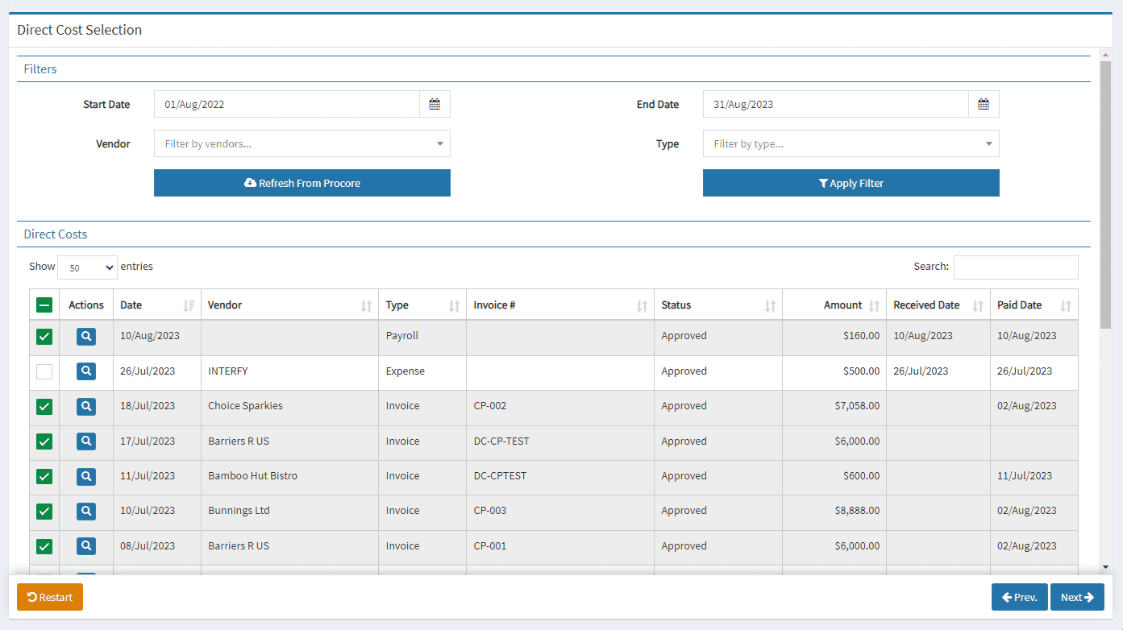Refresh direct costs from Procore
Screen dimensions: 1123x630
[302, 183]
